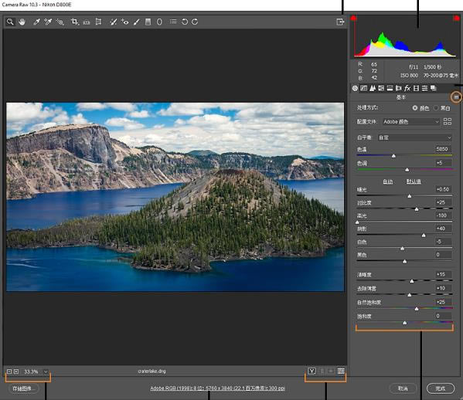The height and width of the screenshot is (400, 463).
Task: Select the Zoom tool
Action: (10, 22)
